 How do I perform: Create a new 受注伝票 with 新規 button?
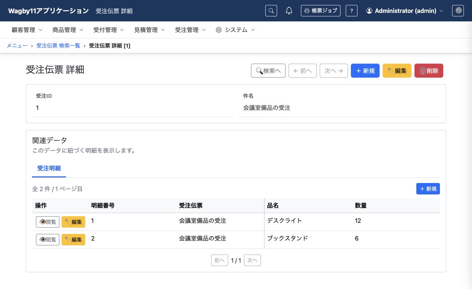(365, 71)
